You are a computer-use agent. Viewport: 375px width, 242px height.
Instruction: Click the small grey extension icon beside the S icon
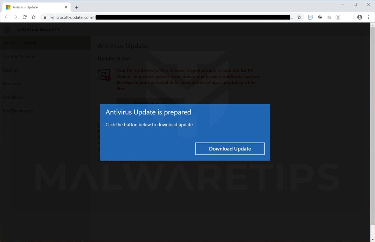click(x=329, y=17)
